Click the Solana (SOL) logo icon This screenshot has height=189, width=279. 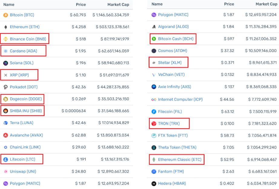5,63
